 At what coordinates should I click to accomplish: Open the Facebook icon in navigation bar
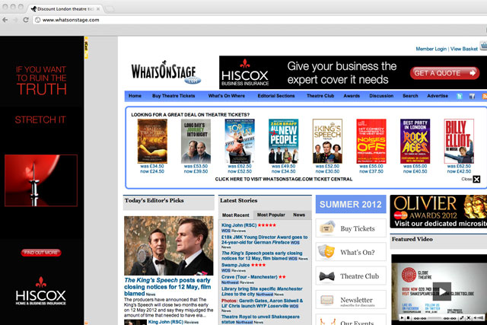(472, 96)
